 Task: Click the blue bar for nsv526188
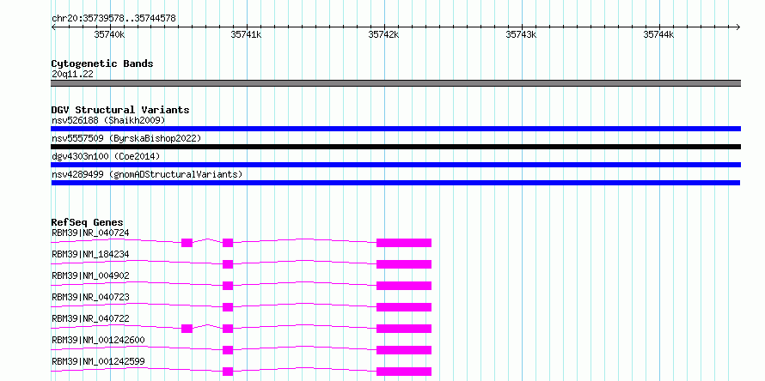tap(395, 129)
